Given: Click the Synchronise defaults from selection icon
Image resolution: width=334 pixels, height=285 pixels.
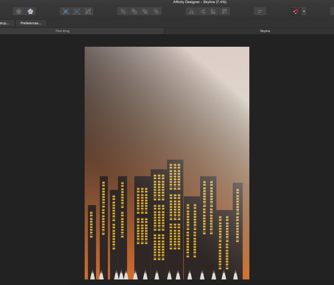Looking at the screenshot, I should click(x=19, y=12).
